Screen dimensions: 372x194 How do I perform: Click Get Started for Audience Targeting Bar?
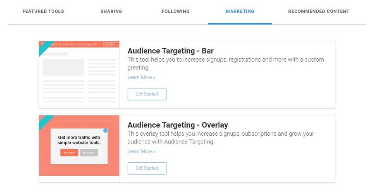(147, 94)
